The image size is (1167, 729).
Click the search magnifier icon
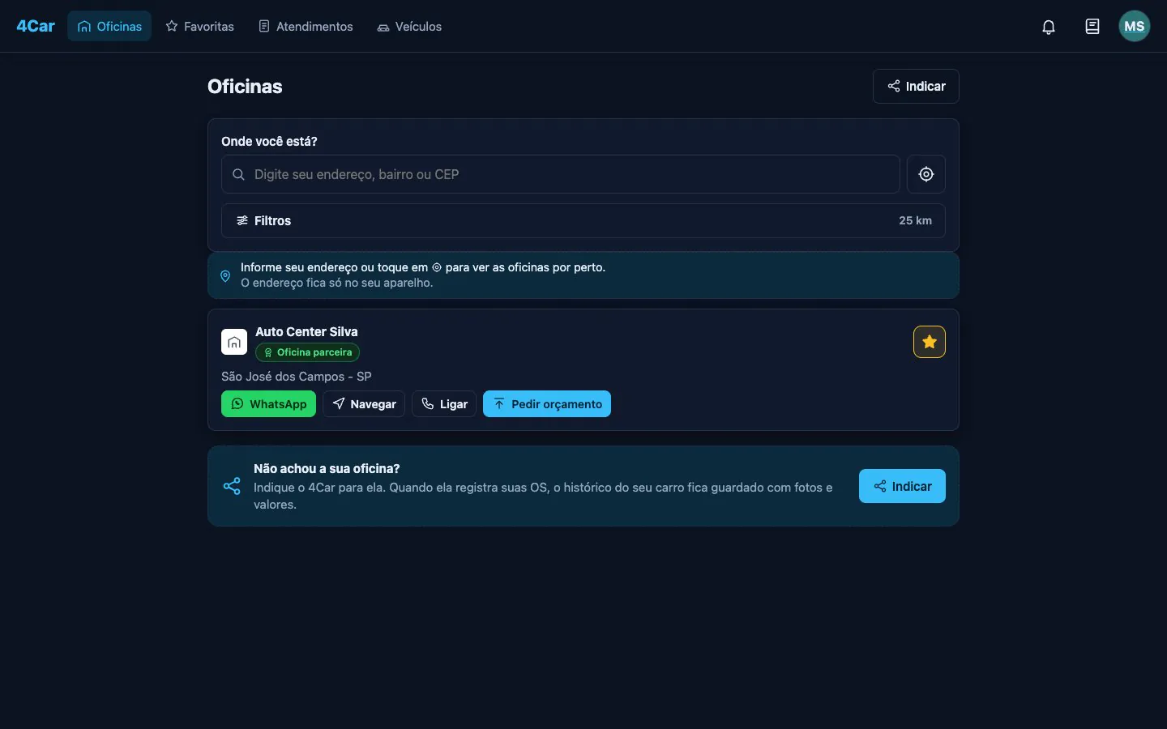(238, 174)
